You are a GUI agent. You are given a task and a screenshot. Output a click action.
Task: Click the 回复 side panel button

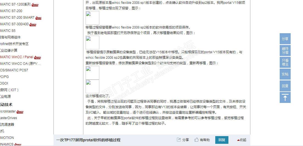coord(285,86)
